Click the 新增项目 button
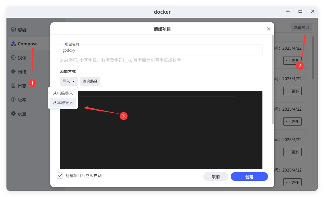The image size is (324, 197). (301, 27)
